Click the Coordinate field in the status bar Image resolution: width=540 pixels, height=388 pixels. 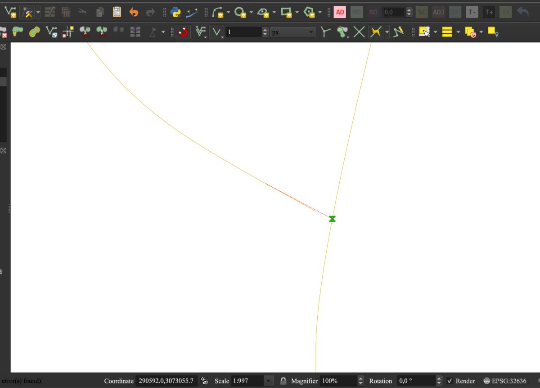point(166,381)
